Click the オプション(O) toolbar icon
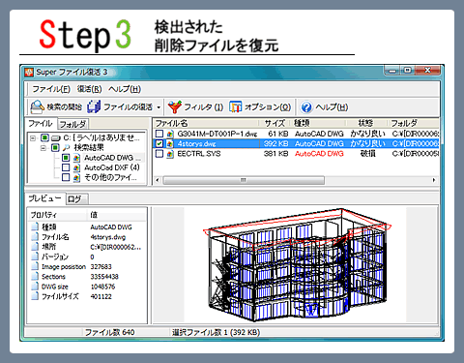 [x=236, y=106]
